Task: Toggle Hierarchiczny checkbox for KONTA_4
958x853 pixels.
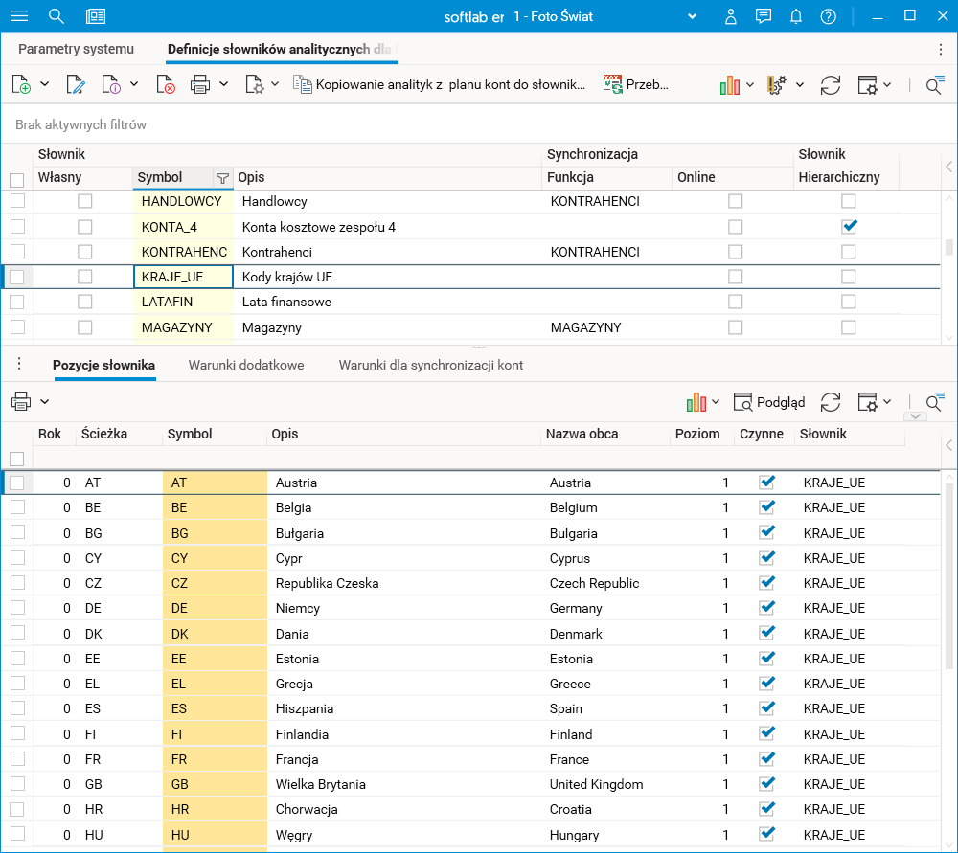Action: [848, 227]
